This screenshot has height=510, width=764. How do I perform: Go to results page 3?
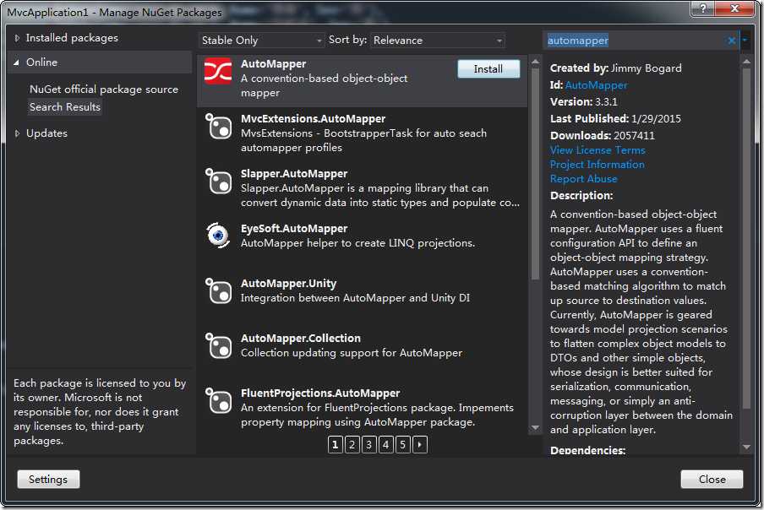[x=368, y=444]
